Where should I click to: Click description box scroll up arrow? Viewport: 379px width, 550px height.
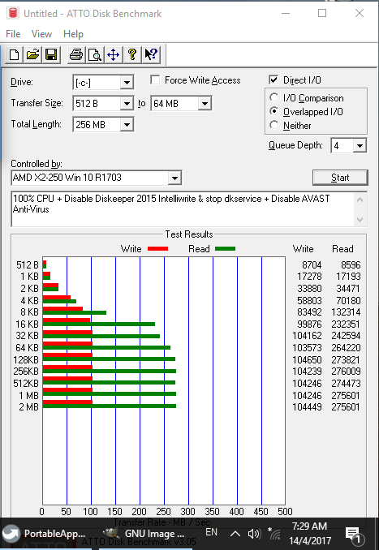coord(360,200)
